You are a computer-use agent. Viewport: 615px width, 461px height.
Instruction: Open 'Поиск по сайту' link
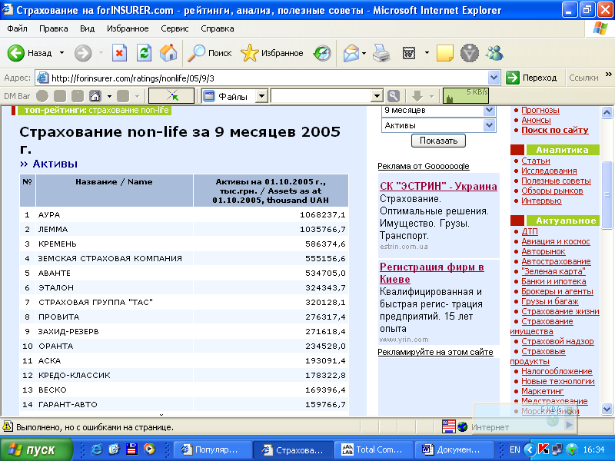554,130
